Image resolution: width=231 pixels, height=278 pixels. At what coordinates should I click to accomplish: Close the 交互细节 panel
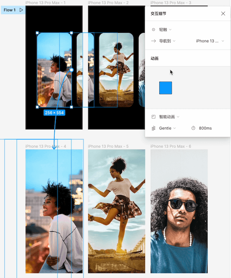223,13
